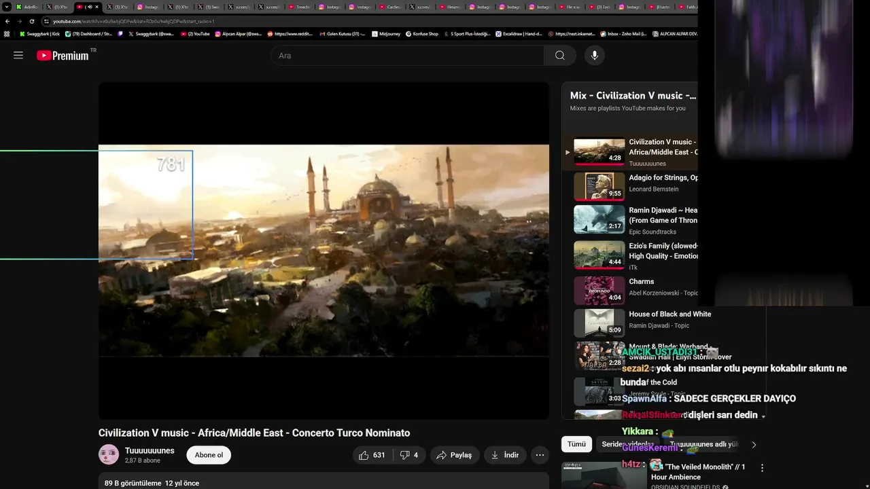Open more actions menu under the video
870x489 pixels.
point(540,455)
